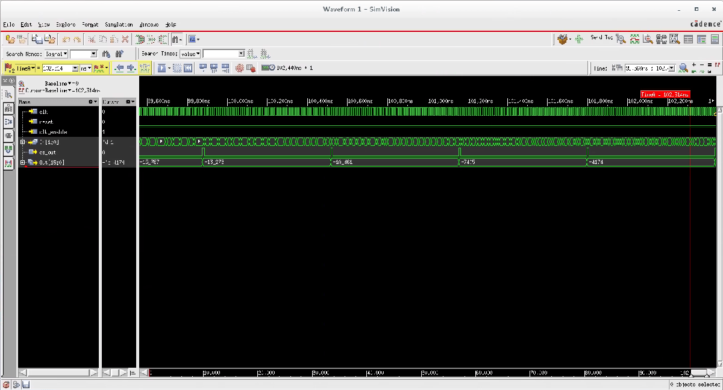The height and width of the screenshot is (390, 723).
Task: Expand the Out[15:0] bus signal
Action: point(22,162)
